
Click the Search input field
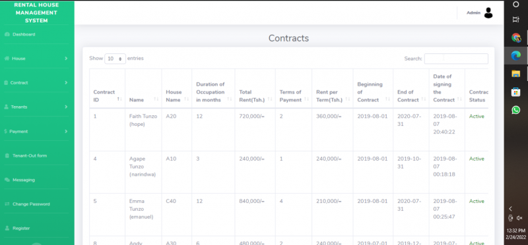pyautogui.click(x=456, y=59)
